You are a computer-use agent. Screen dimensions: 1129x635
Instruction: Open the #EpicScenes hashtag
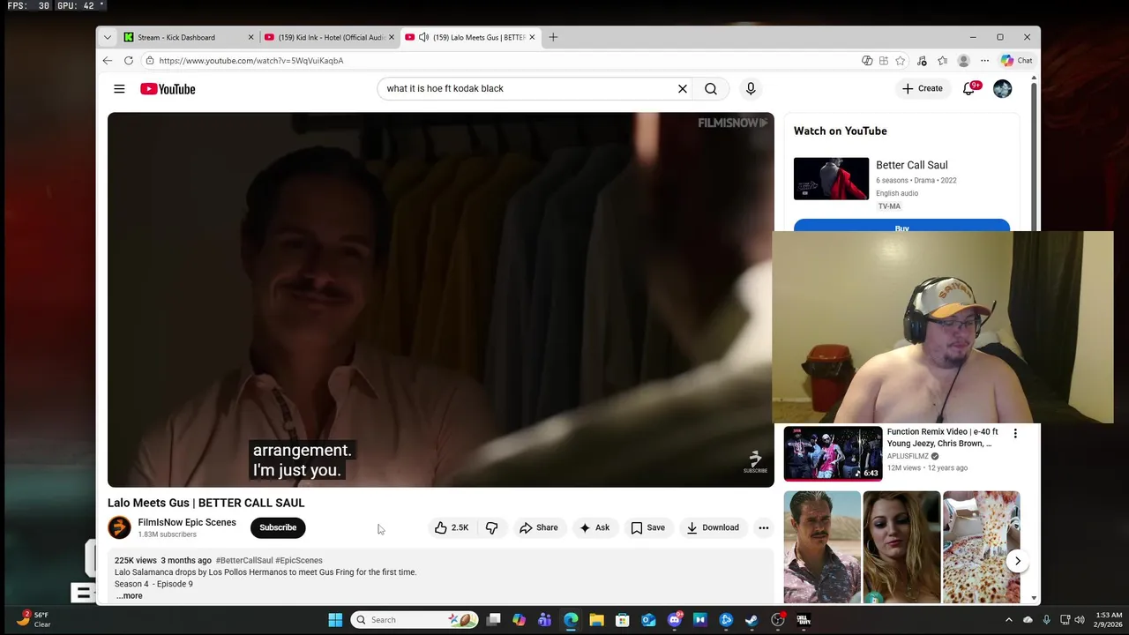[x=299, y=560]
